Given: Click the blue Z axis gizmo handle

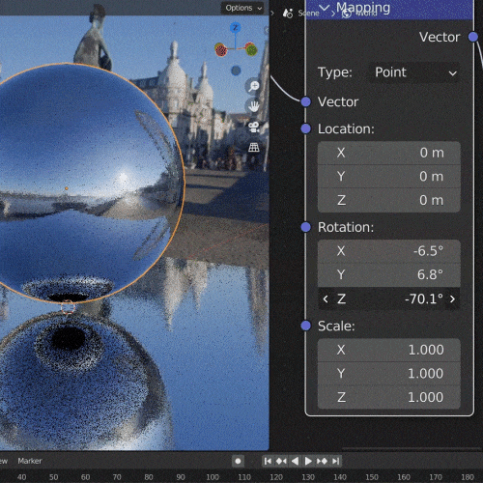Looking at the screenshot, I should (236, 28).
